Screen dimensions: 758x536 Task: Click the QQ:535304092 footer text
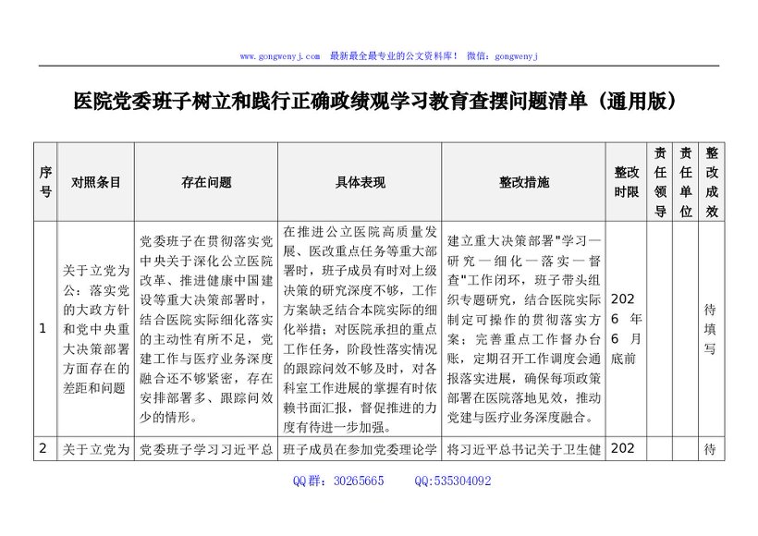click(453, 481)
